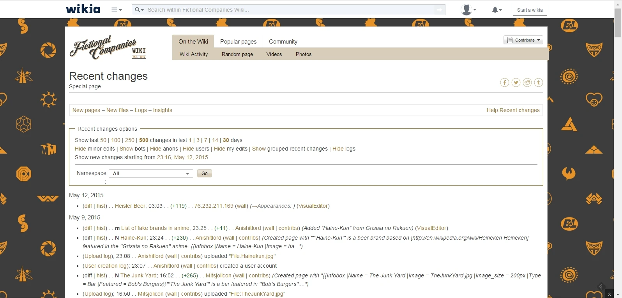The height and width of the screenshot is (298, 622).
Task: Show changes in last 3 days
Action: tap(198, 140)
